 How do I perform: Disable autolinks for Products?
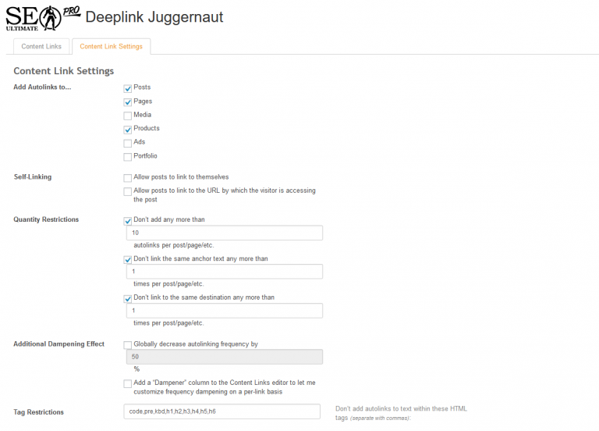pos(128,130)
